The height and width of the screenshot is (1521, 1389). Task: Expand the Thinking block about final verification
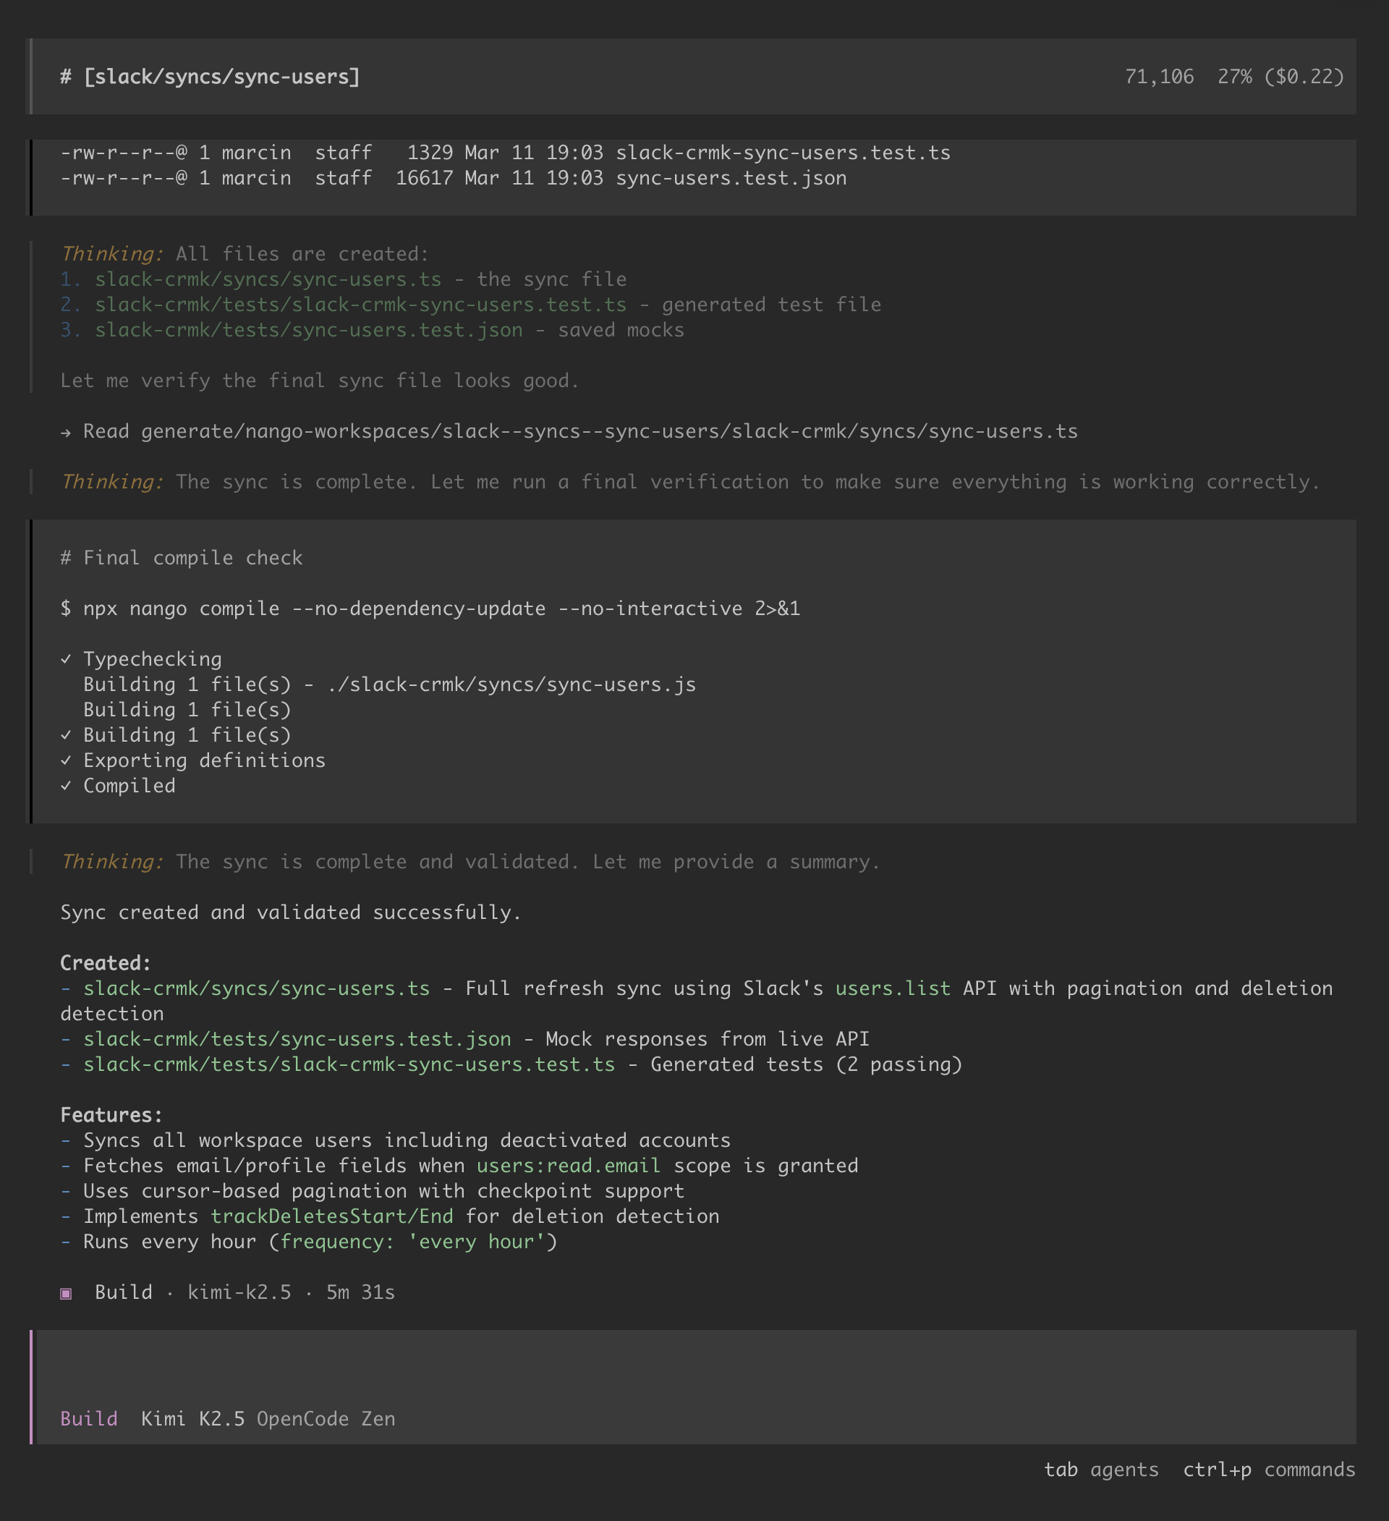tap(111, 482)
